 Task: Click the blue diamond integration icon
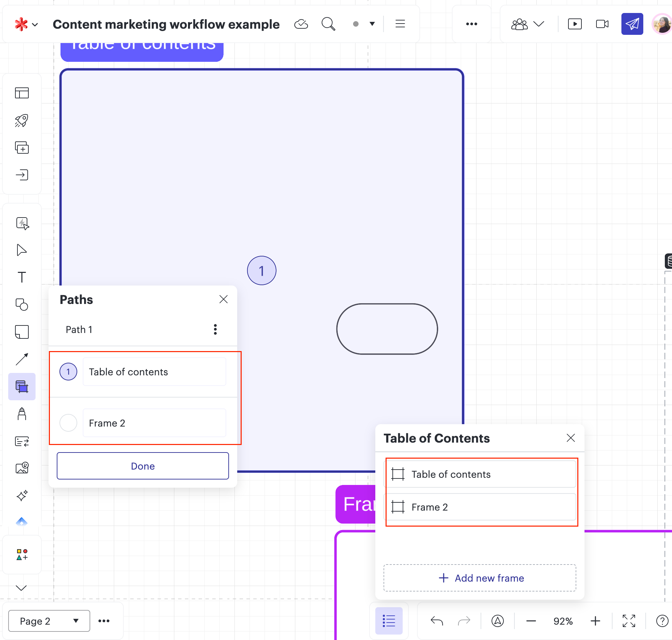22,521
